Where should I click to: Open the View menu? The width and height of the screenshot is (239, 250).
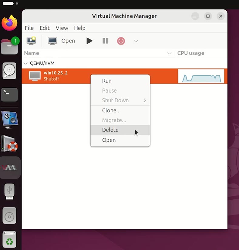point(62,28)
